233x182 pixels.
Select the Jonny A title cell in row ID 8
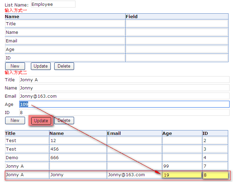click(27, 175)
